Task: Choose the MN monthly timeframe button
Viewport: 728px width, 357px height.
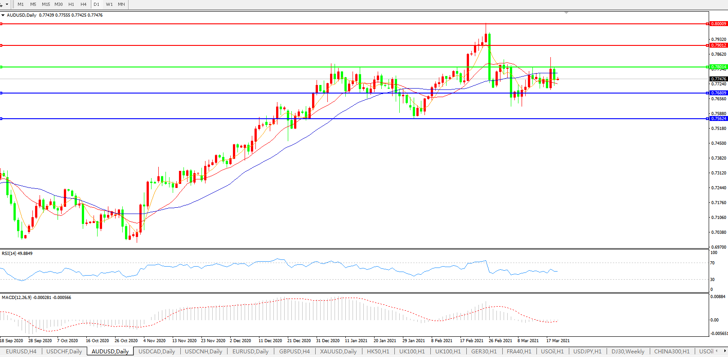Action: (x=121, y=4)
